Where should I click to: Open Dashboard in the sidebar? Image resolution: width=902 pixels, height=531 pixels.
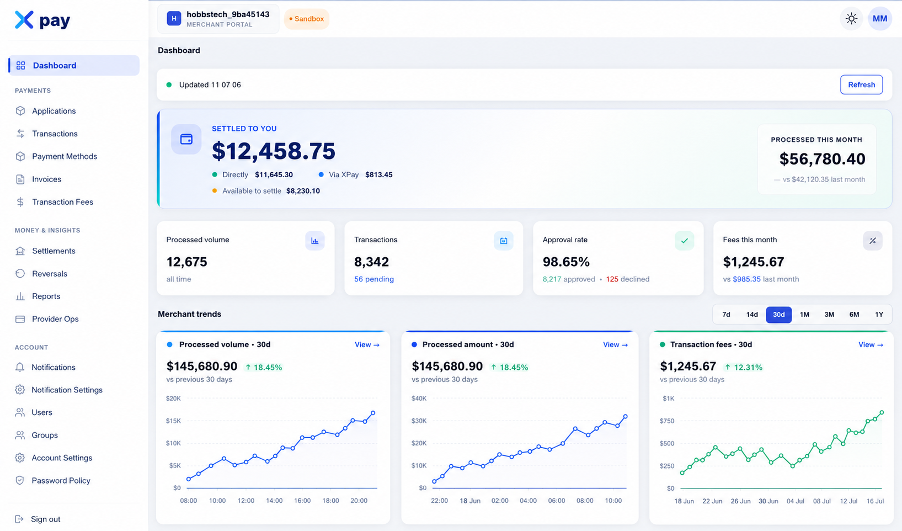(x=74, y=66)
